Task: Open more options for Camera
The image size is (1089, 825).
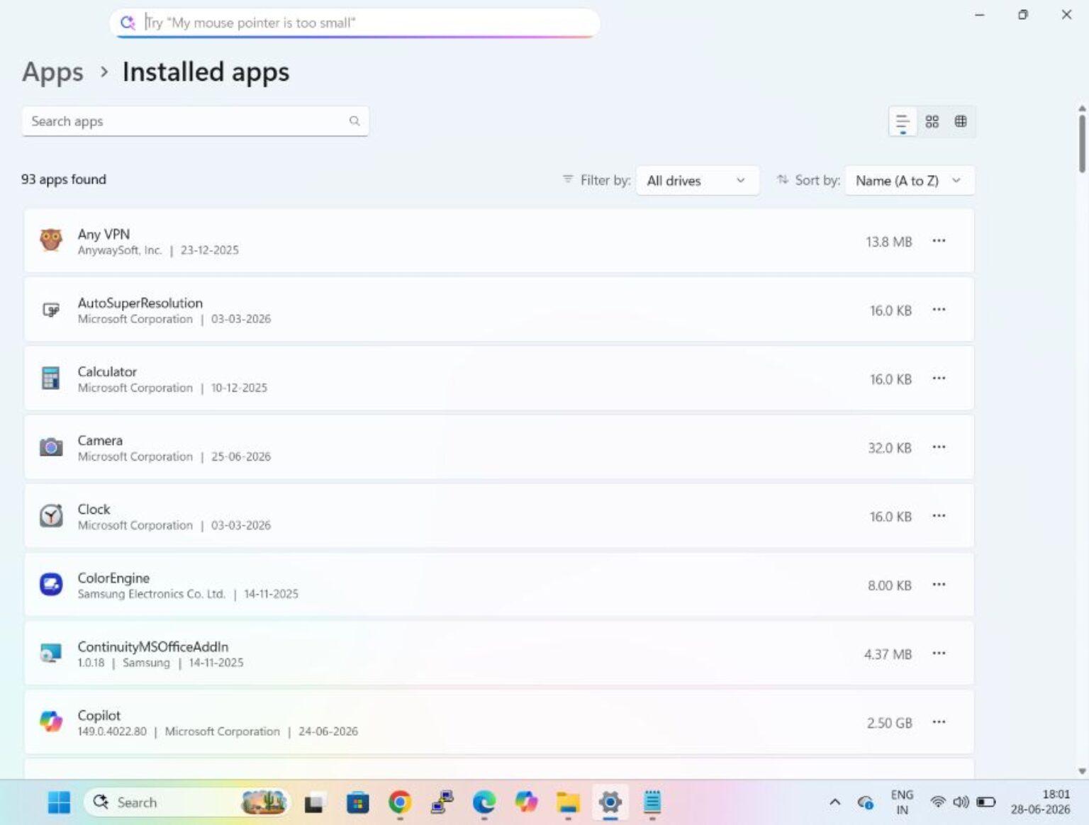Action: tap(939, 447)
